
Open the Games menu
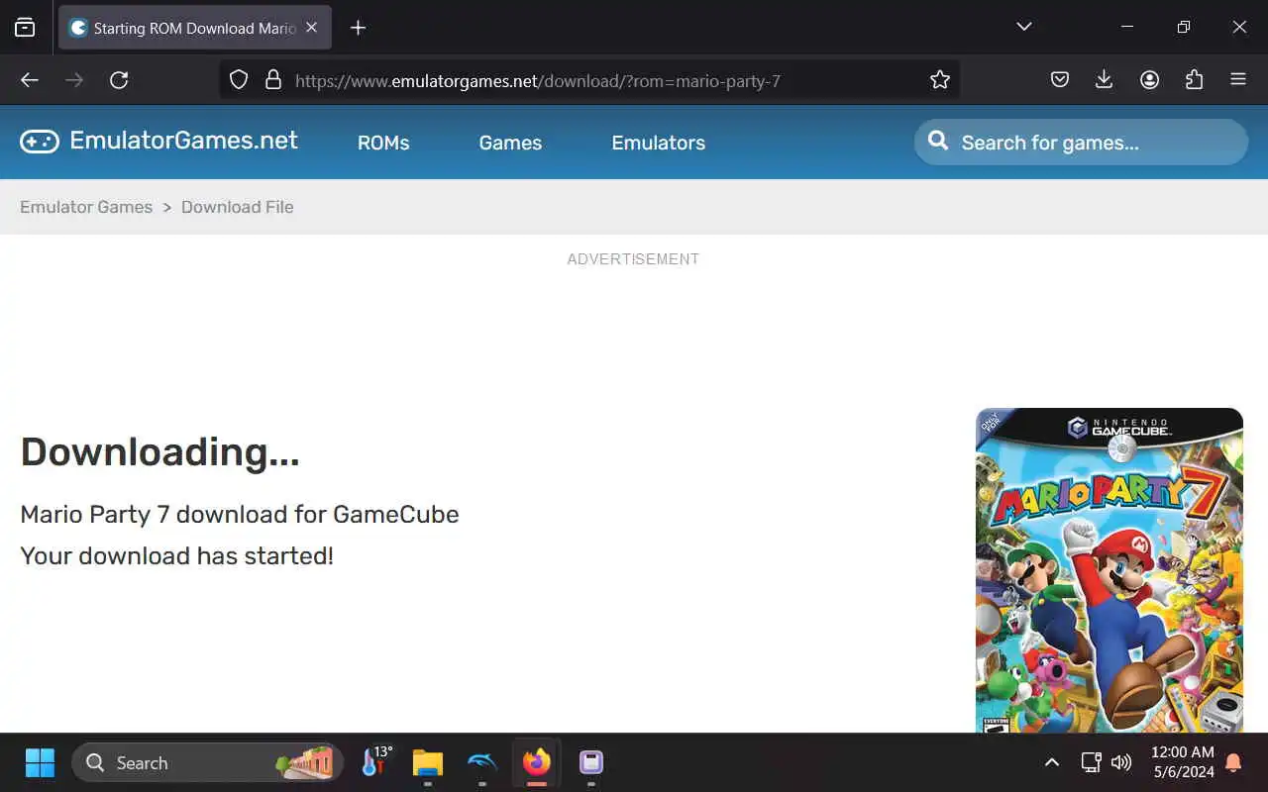point(510,143)
